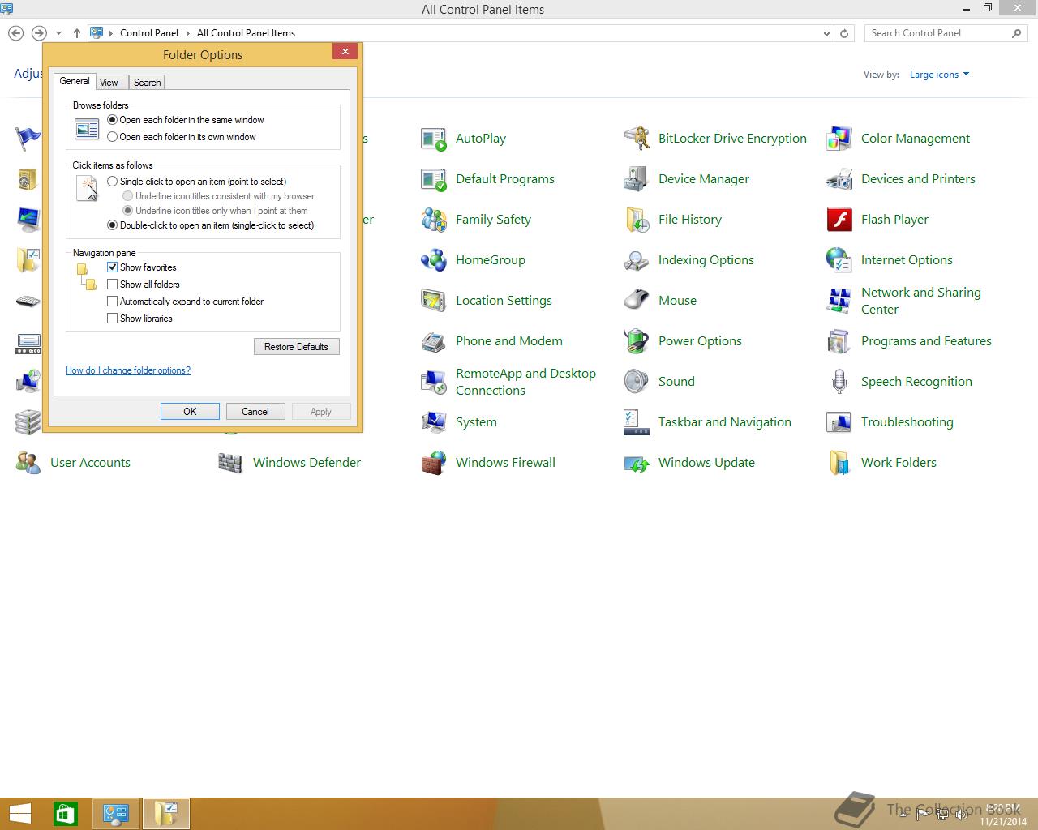The width and height of the screenshot is (1038, 830).
Task: Open the AutoPlay icon
Action: [434, 139]
